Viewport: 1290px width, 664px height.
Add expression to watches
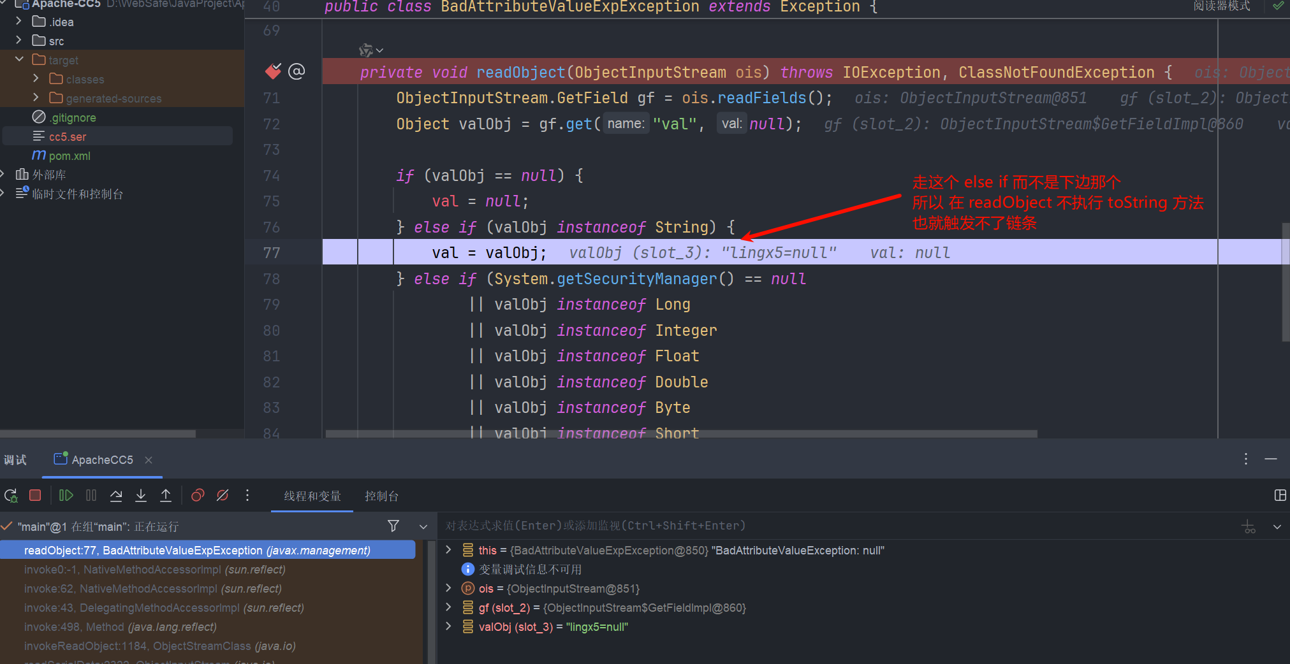click(x=1249, y=526)
